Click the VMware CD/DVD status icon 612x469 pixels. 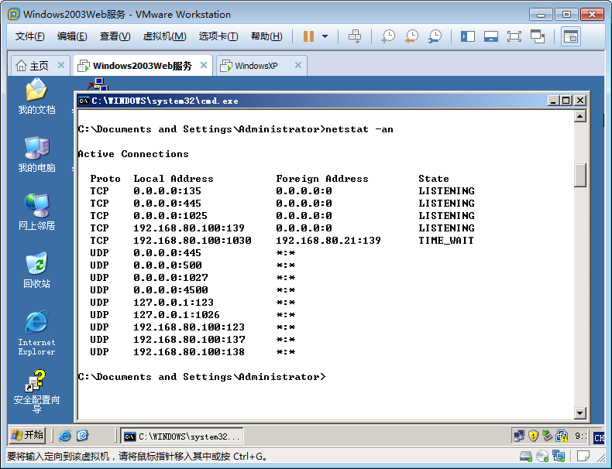pos(542,456)
